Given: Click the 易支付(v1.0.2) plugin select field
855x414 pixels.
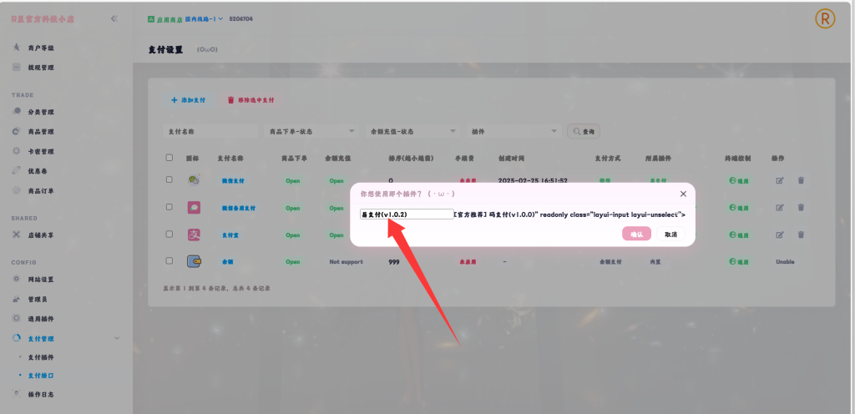Looking at the screenshot, I should (x=407, y=215).
